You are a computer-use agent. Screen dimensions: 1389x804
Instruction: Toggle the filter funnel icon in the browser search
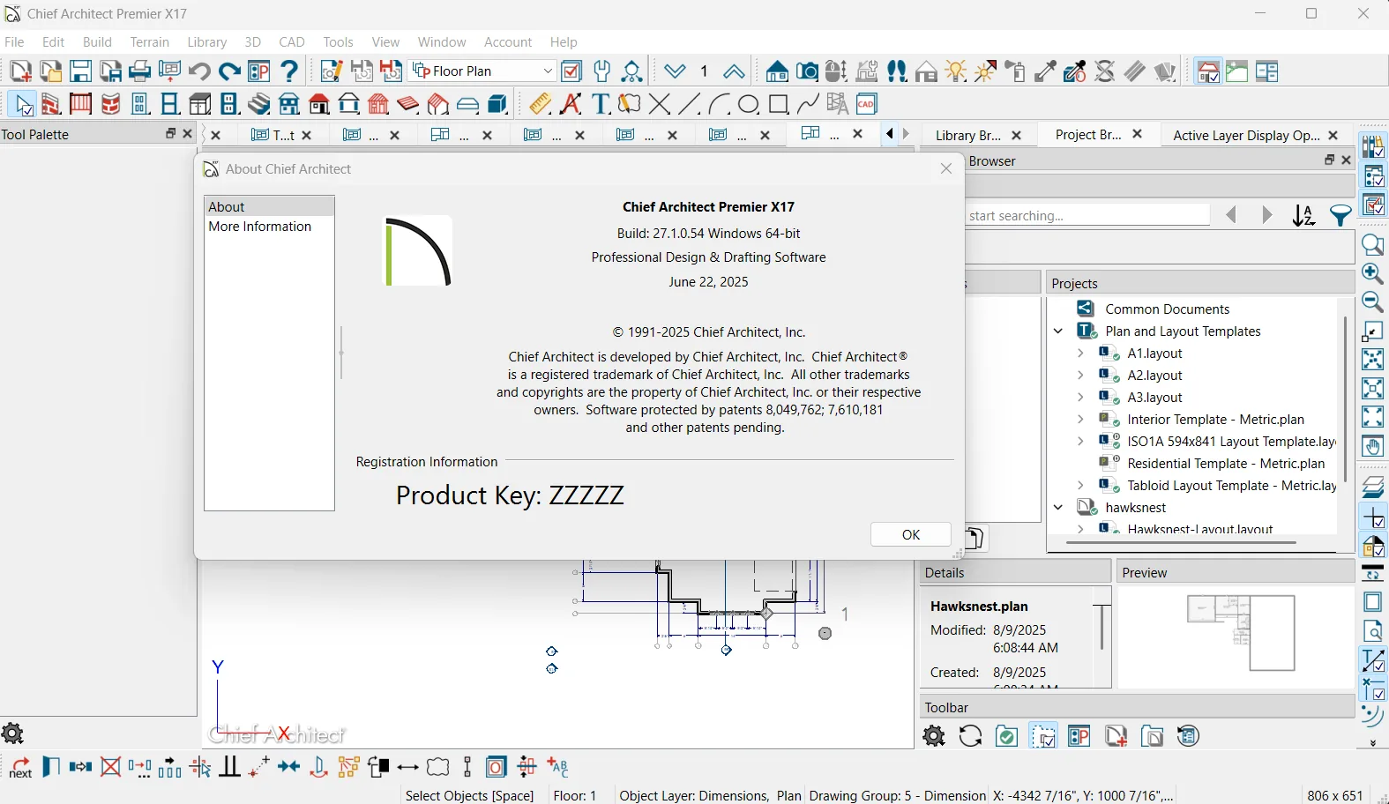[x=1340, y=216]
